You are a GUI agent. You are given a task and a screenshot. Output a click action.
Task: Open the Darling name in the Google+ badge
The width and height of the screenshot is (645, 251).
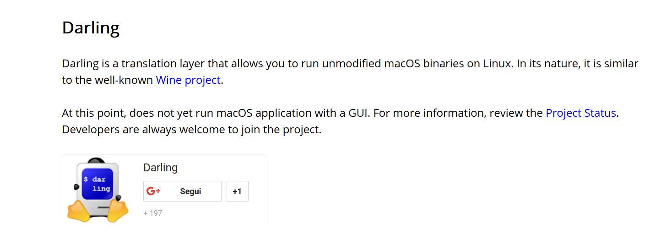(160, 168)
